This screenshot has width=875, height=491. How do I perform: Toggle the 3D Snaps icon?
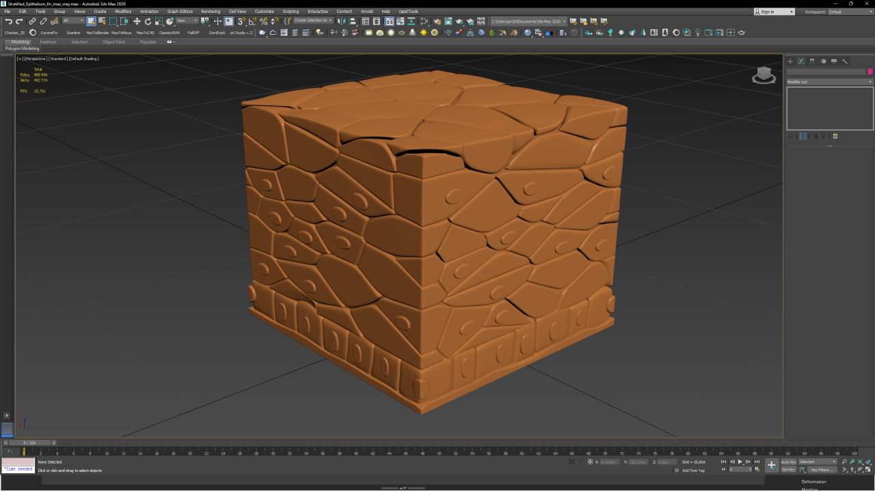(x=241, y=21)
